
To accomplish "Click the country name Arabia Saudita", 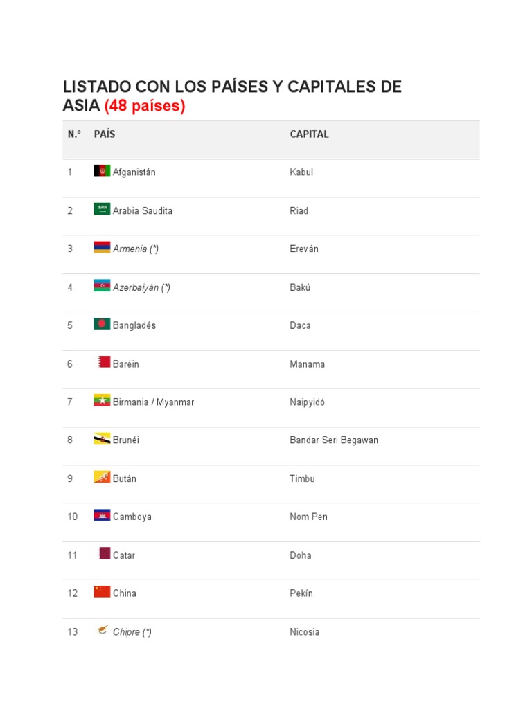I will click(x=143, y=211).
